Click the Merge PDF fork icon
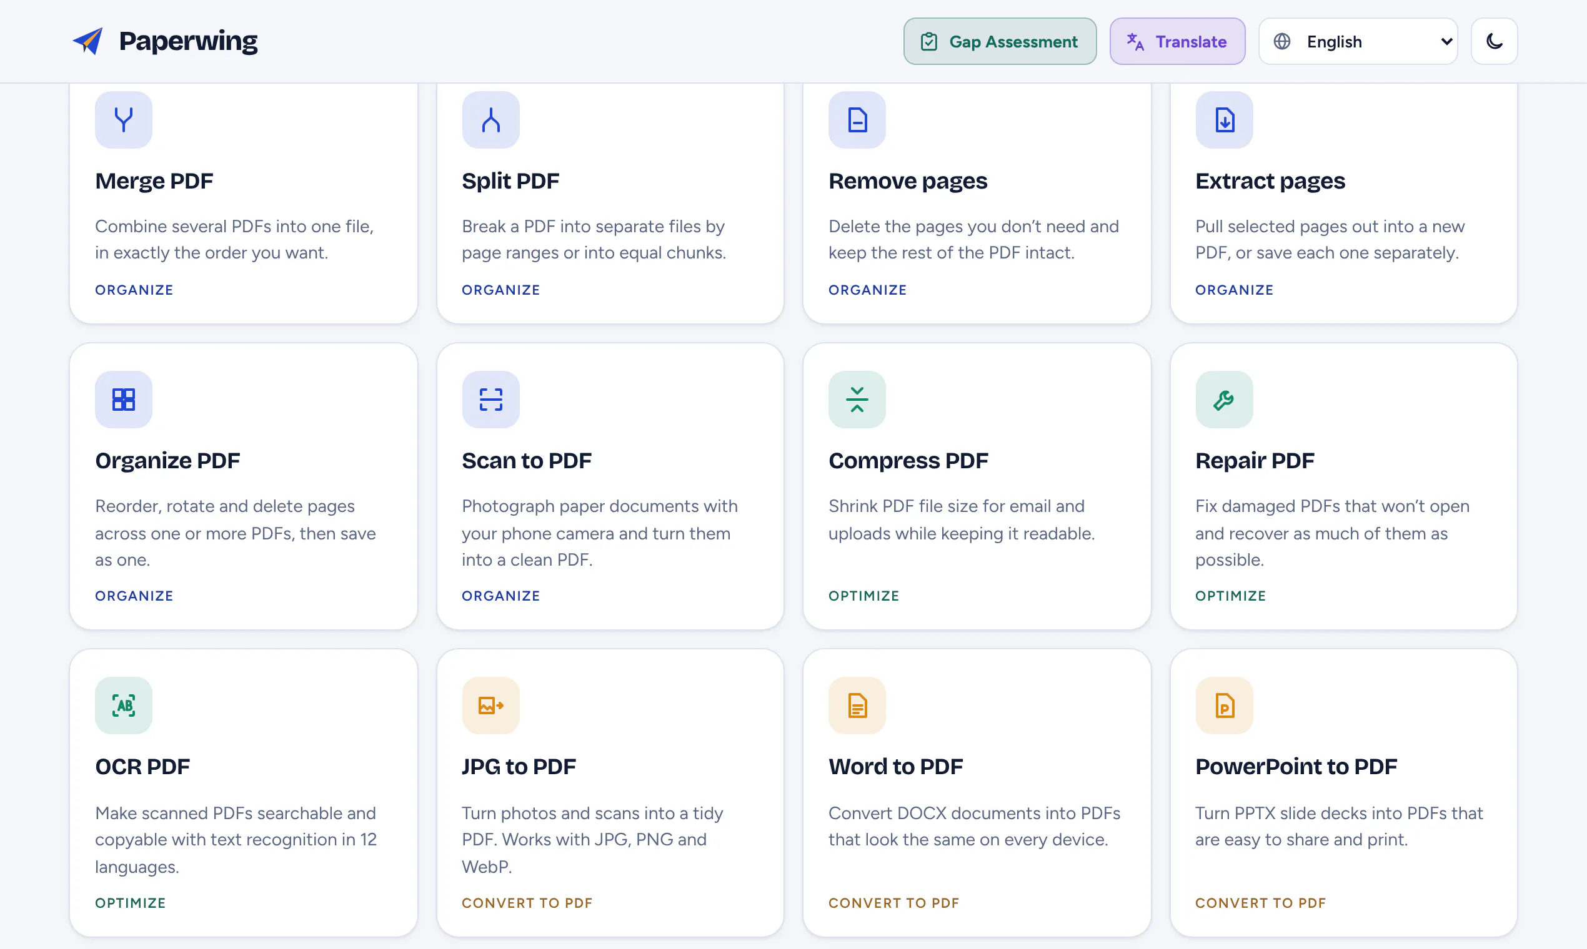Image resolution: width=1587 pixels, height=949 pixels. [124, 120]
